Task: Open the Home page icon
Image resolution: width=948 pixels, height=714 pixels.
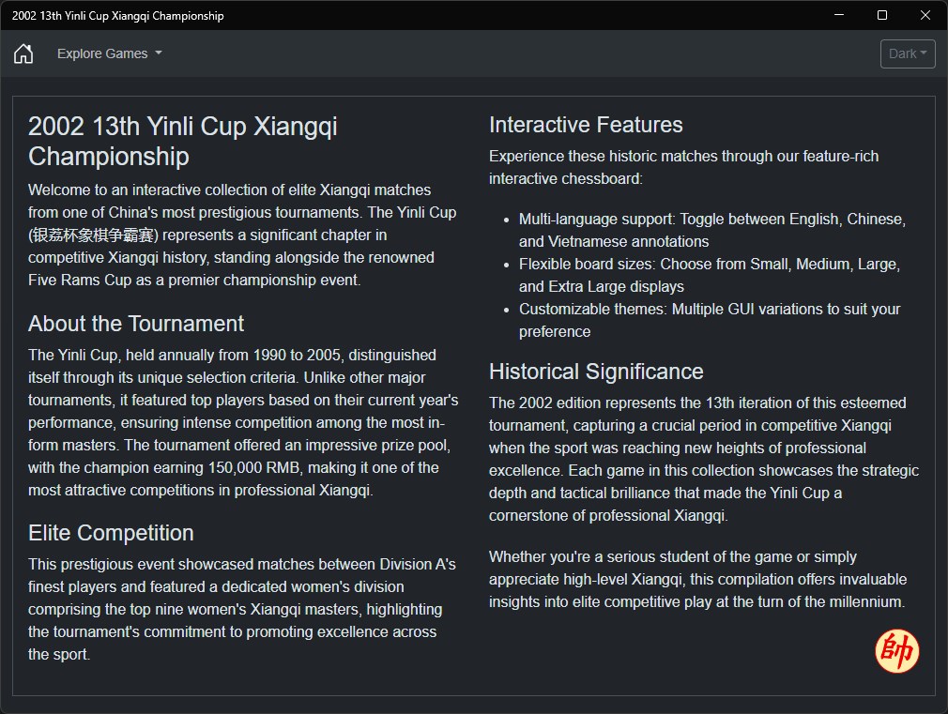Action: click(x=23, y=53)
